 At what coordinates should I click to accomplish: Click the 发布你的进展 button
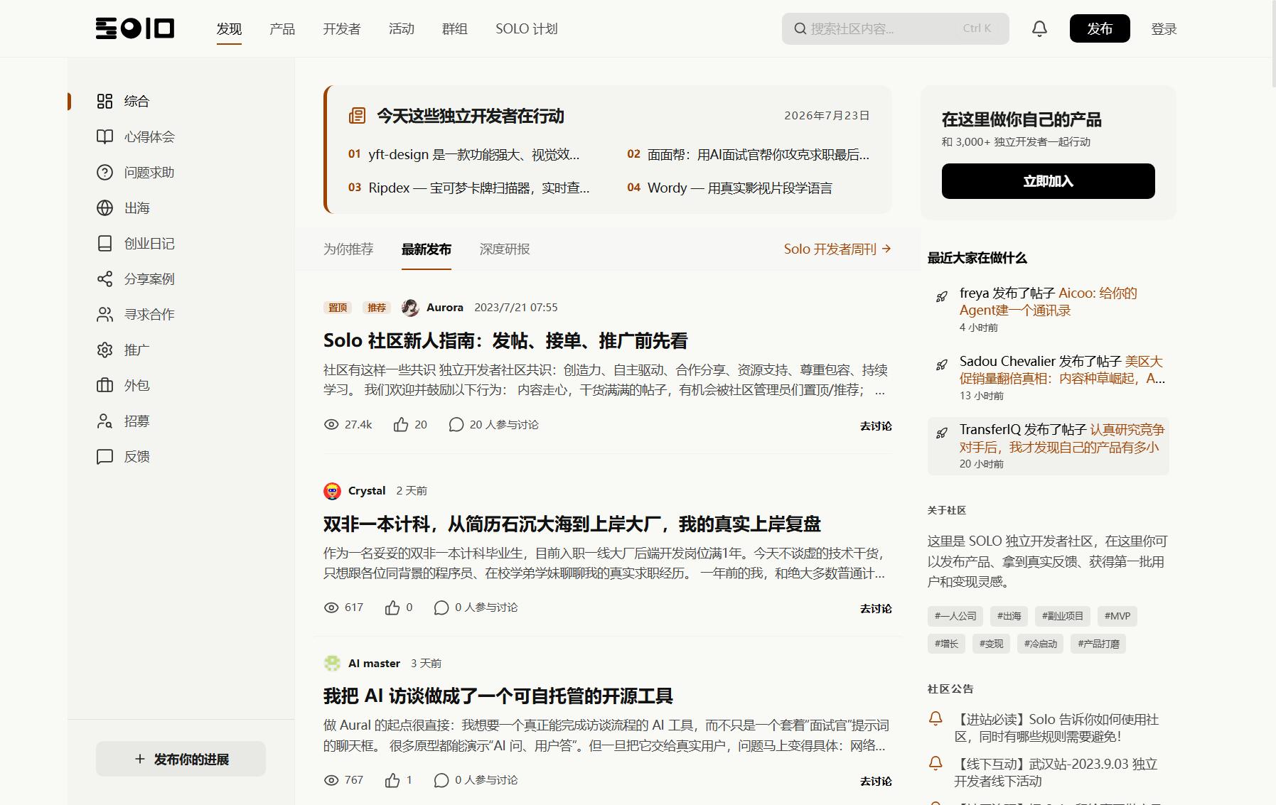pos(181,759)
